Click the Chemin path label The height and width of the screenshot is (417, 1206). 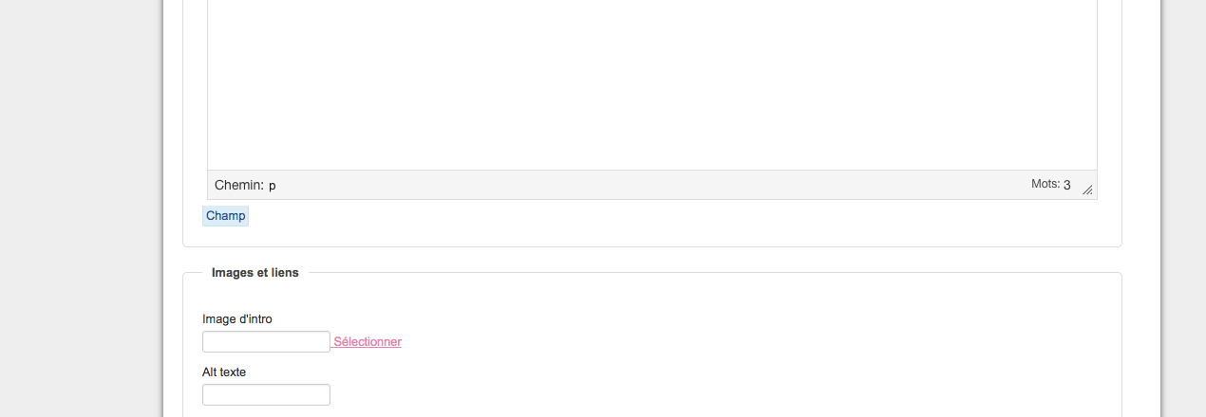click(238, 185)
